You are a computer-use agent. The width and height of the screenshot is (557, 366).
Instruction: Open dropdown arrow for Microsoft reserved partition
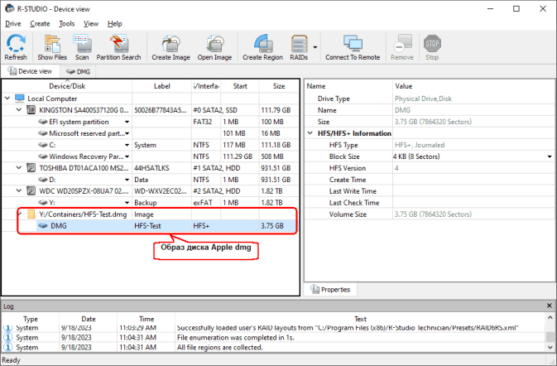127,133
